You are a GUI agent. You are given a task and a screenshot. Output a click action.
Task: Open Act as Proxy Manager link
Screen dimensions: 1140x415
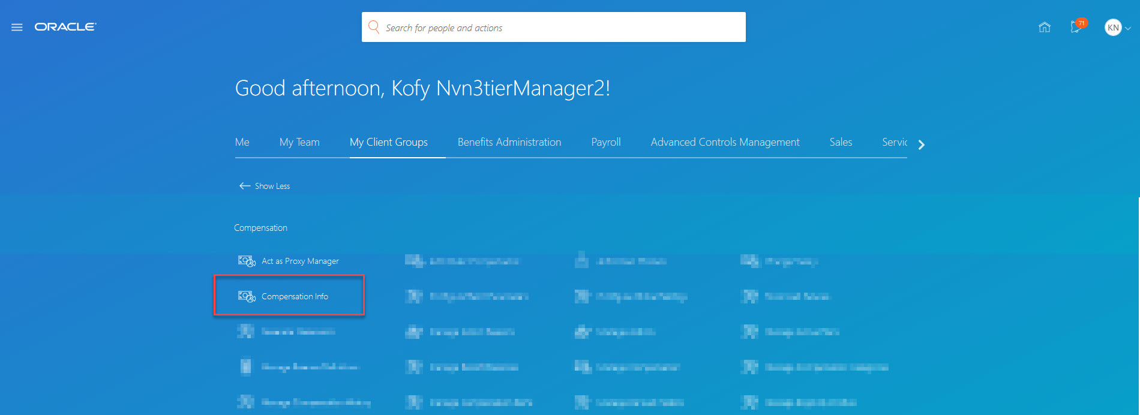(x=300, y=261)
